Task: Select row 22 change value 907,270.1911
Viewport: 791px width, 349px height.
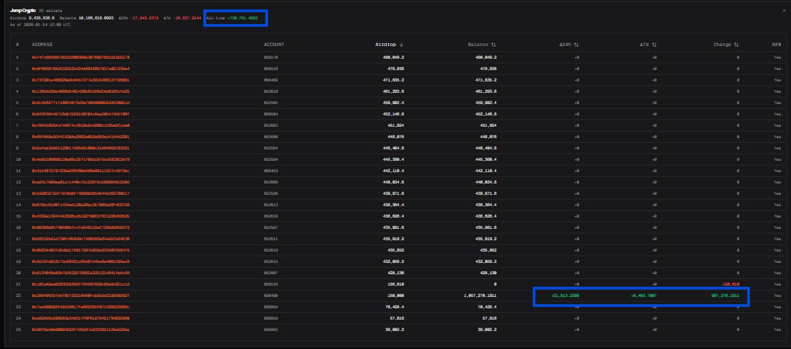Action: pyautogui.click(x=726, y=296)
